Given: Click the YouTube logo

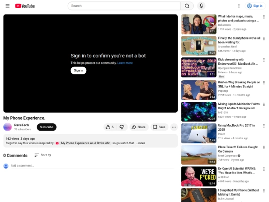Looking at the screenshot, I should [x=25, y=6].
